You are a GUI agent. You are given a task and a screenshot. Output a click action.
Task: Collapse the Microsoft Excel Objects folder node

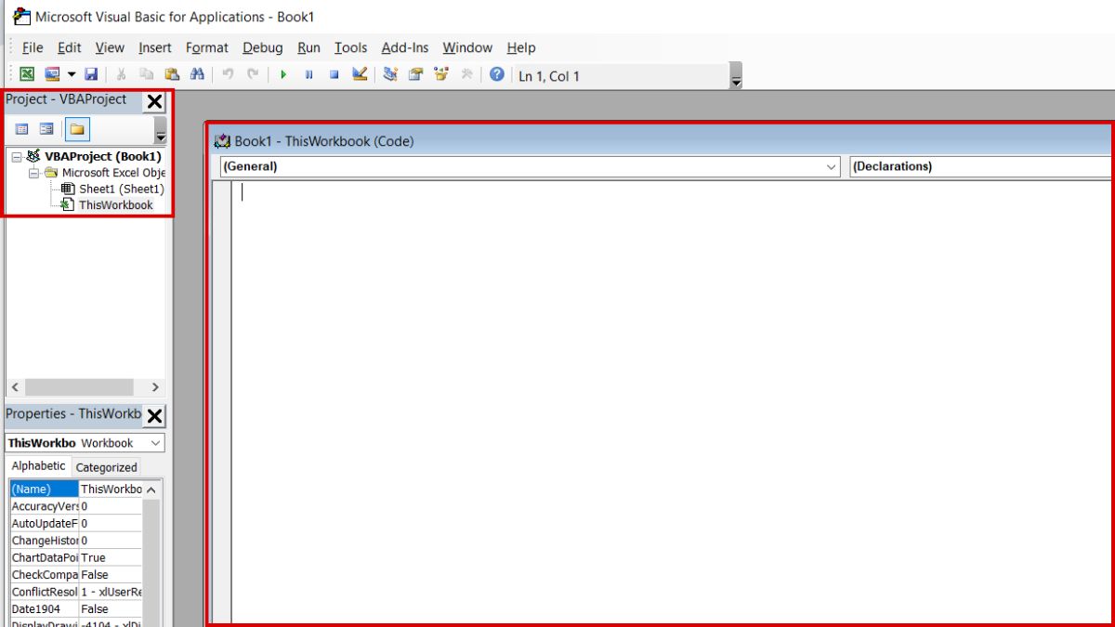coord(33,173)
